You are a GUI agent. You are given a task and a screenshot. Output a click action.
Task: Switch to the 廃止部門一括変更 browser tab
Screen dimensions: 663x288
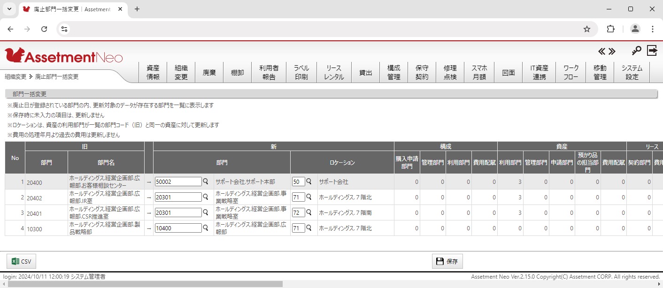coord(70,9)
